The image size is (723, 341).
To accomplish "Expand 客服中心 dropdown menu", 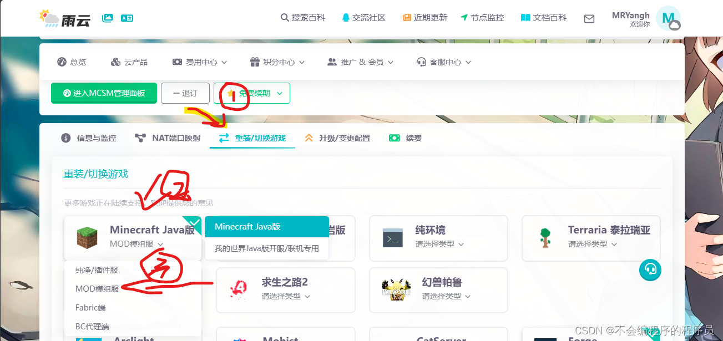I will 444,62.
